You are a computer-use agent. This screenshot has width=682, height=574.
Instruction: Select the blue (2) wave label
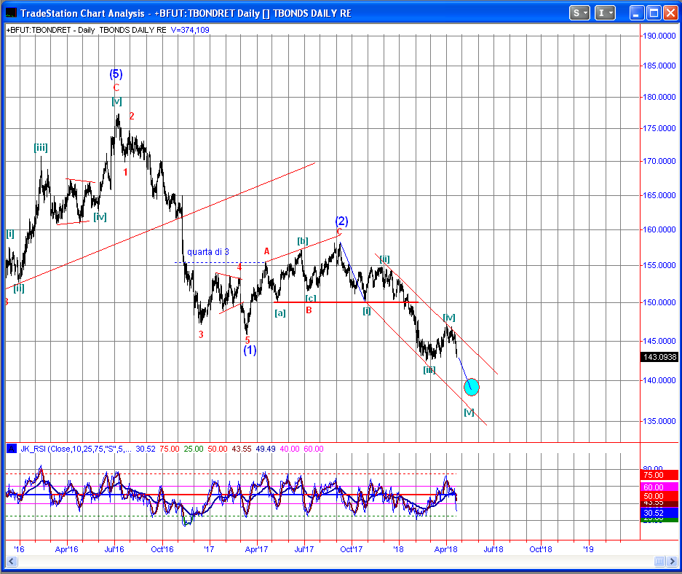pos(341,221)
